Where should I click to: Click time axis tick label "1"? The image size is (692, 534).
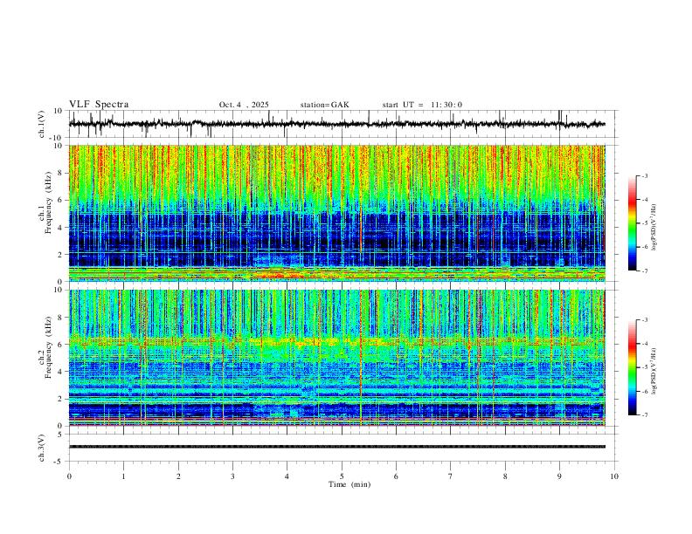point(123,476)
